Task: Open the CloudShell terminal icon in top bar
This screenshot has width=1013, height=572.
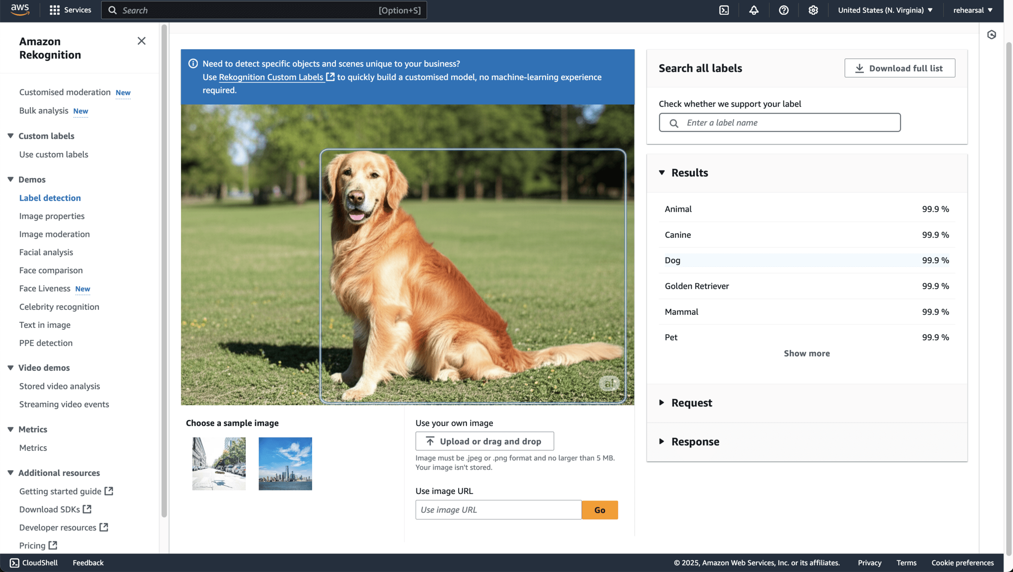Action: pyautogui.click(x=724, y=10)
